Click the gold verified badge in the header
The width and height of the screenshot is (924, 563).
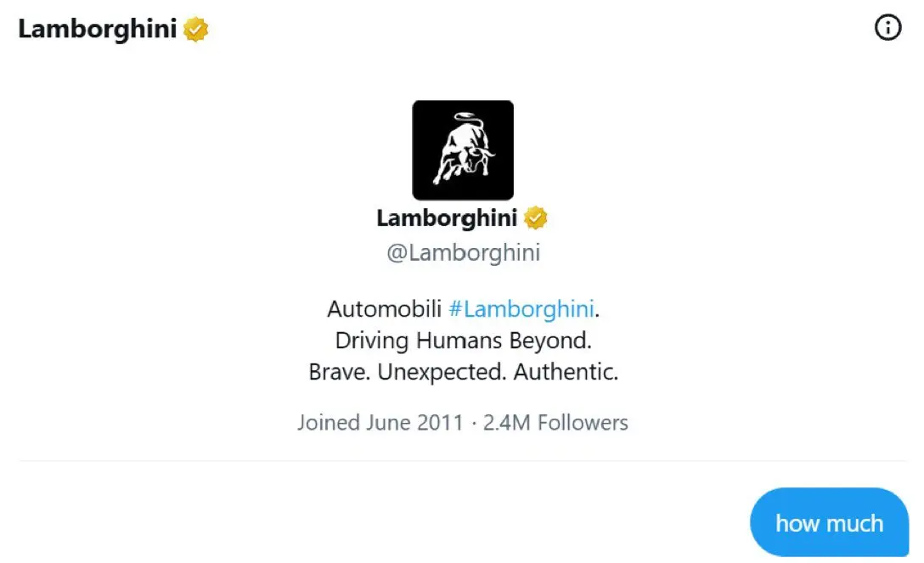point(195,29)
